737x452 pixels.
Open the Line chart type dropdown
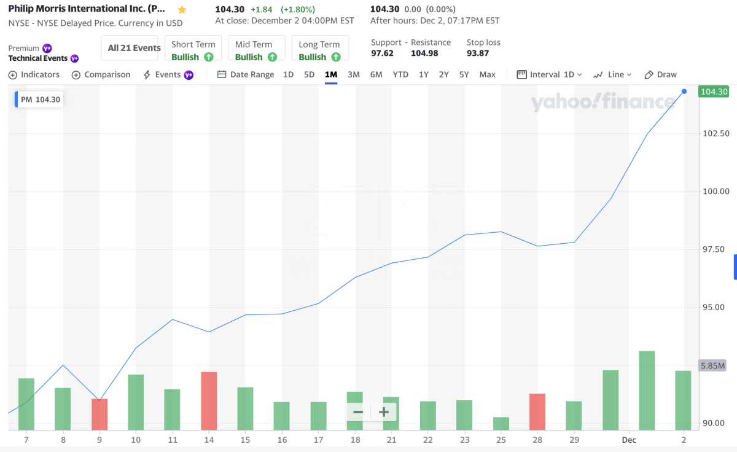pos(612,74)
